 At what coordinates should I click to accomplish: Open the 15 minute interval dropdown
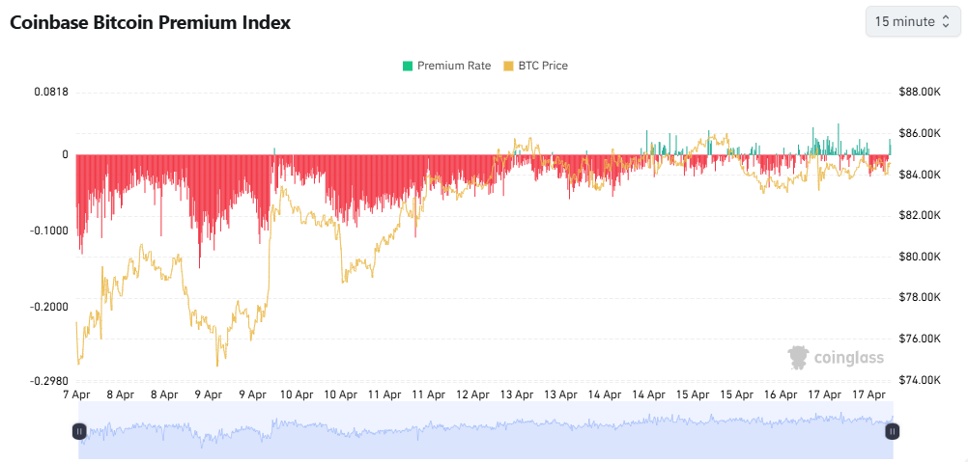coord(912,21)
